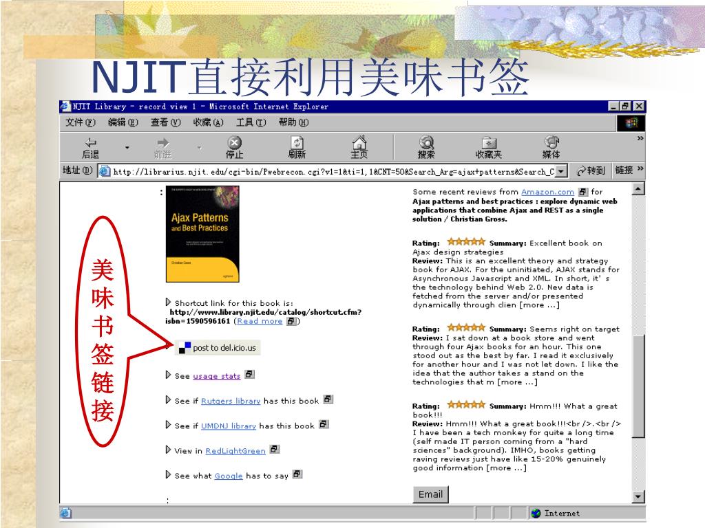The width and height of the screenshot is (705, 528).
Task: Open the Forward button history dropdown arrow
Action: click(x=199, y=148)
